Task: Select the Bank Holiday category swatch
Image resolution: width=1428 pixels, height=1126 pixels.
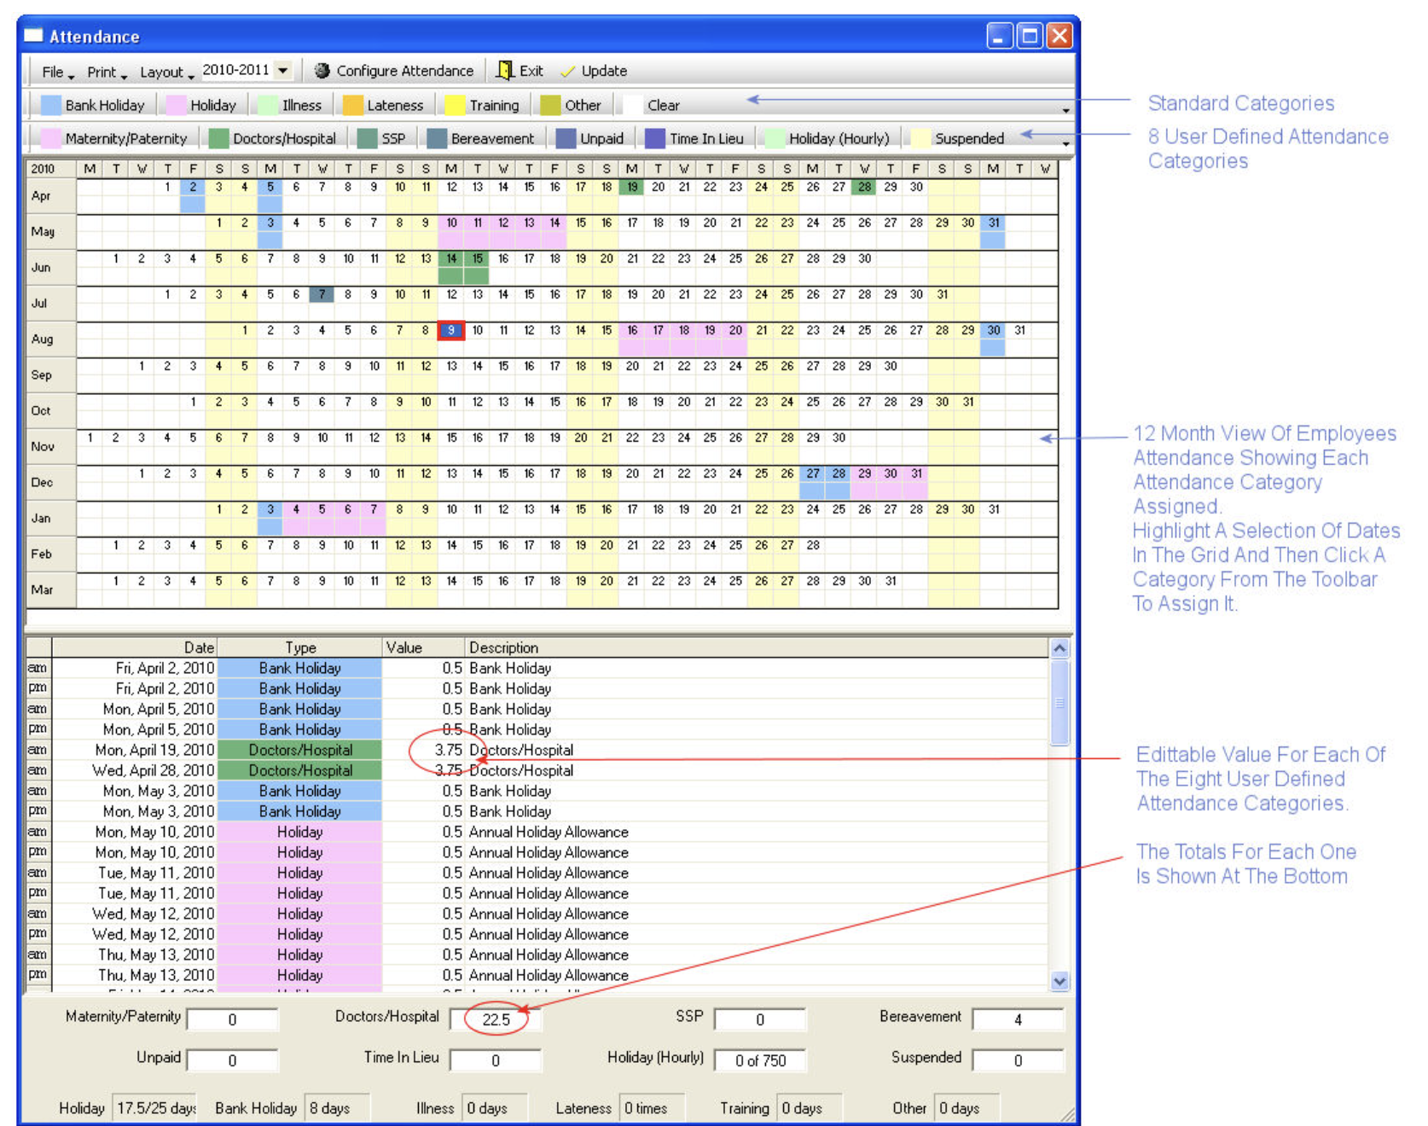Action: 51,105
